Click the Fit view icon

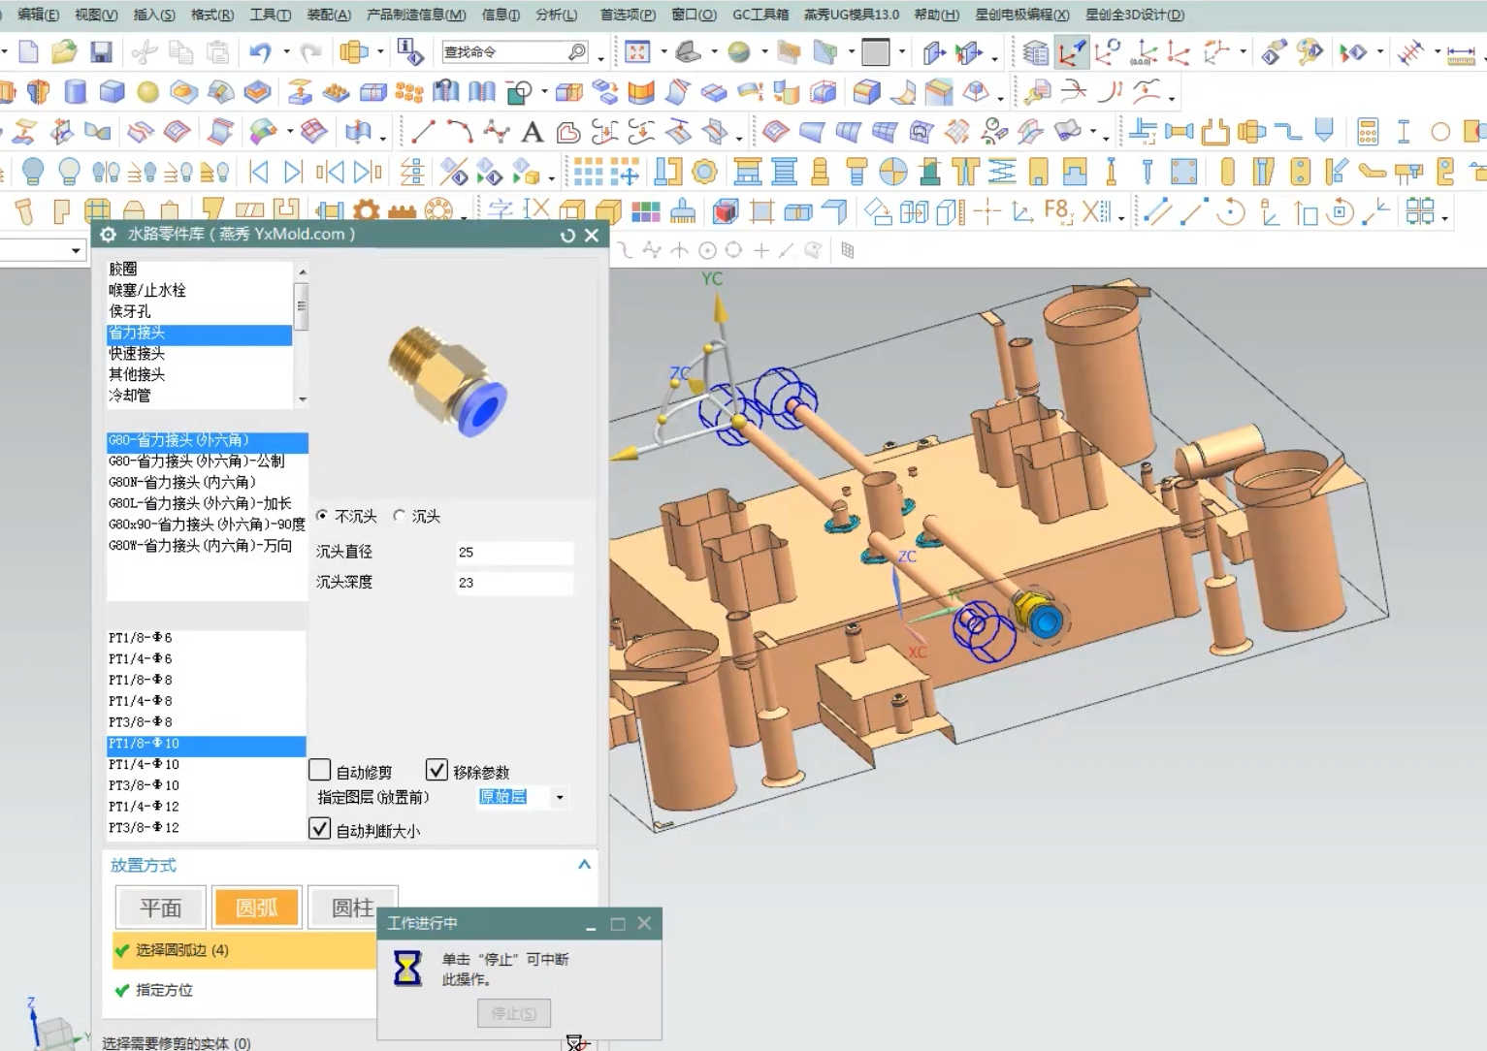pyautogui.click(x=637, y=52)
